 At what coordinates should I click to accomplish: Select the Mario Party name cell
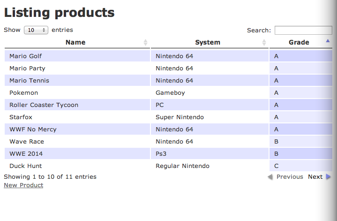coord(77,68)
